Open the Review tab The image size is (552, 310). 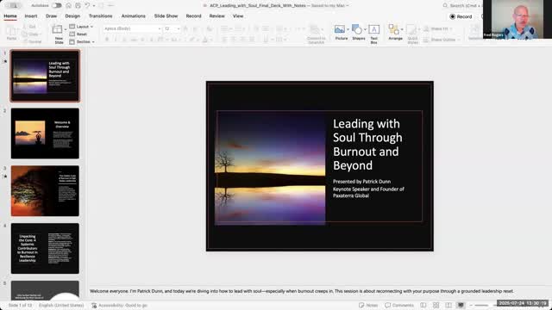tap(216, 16)
